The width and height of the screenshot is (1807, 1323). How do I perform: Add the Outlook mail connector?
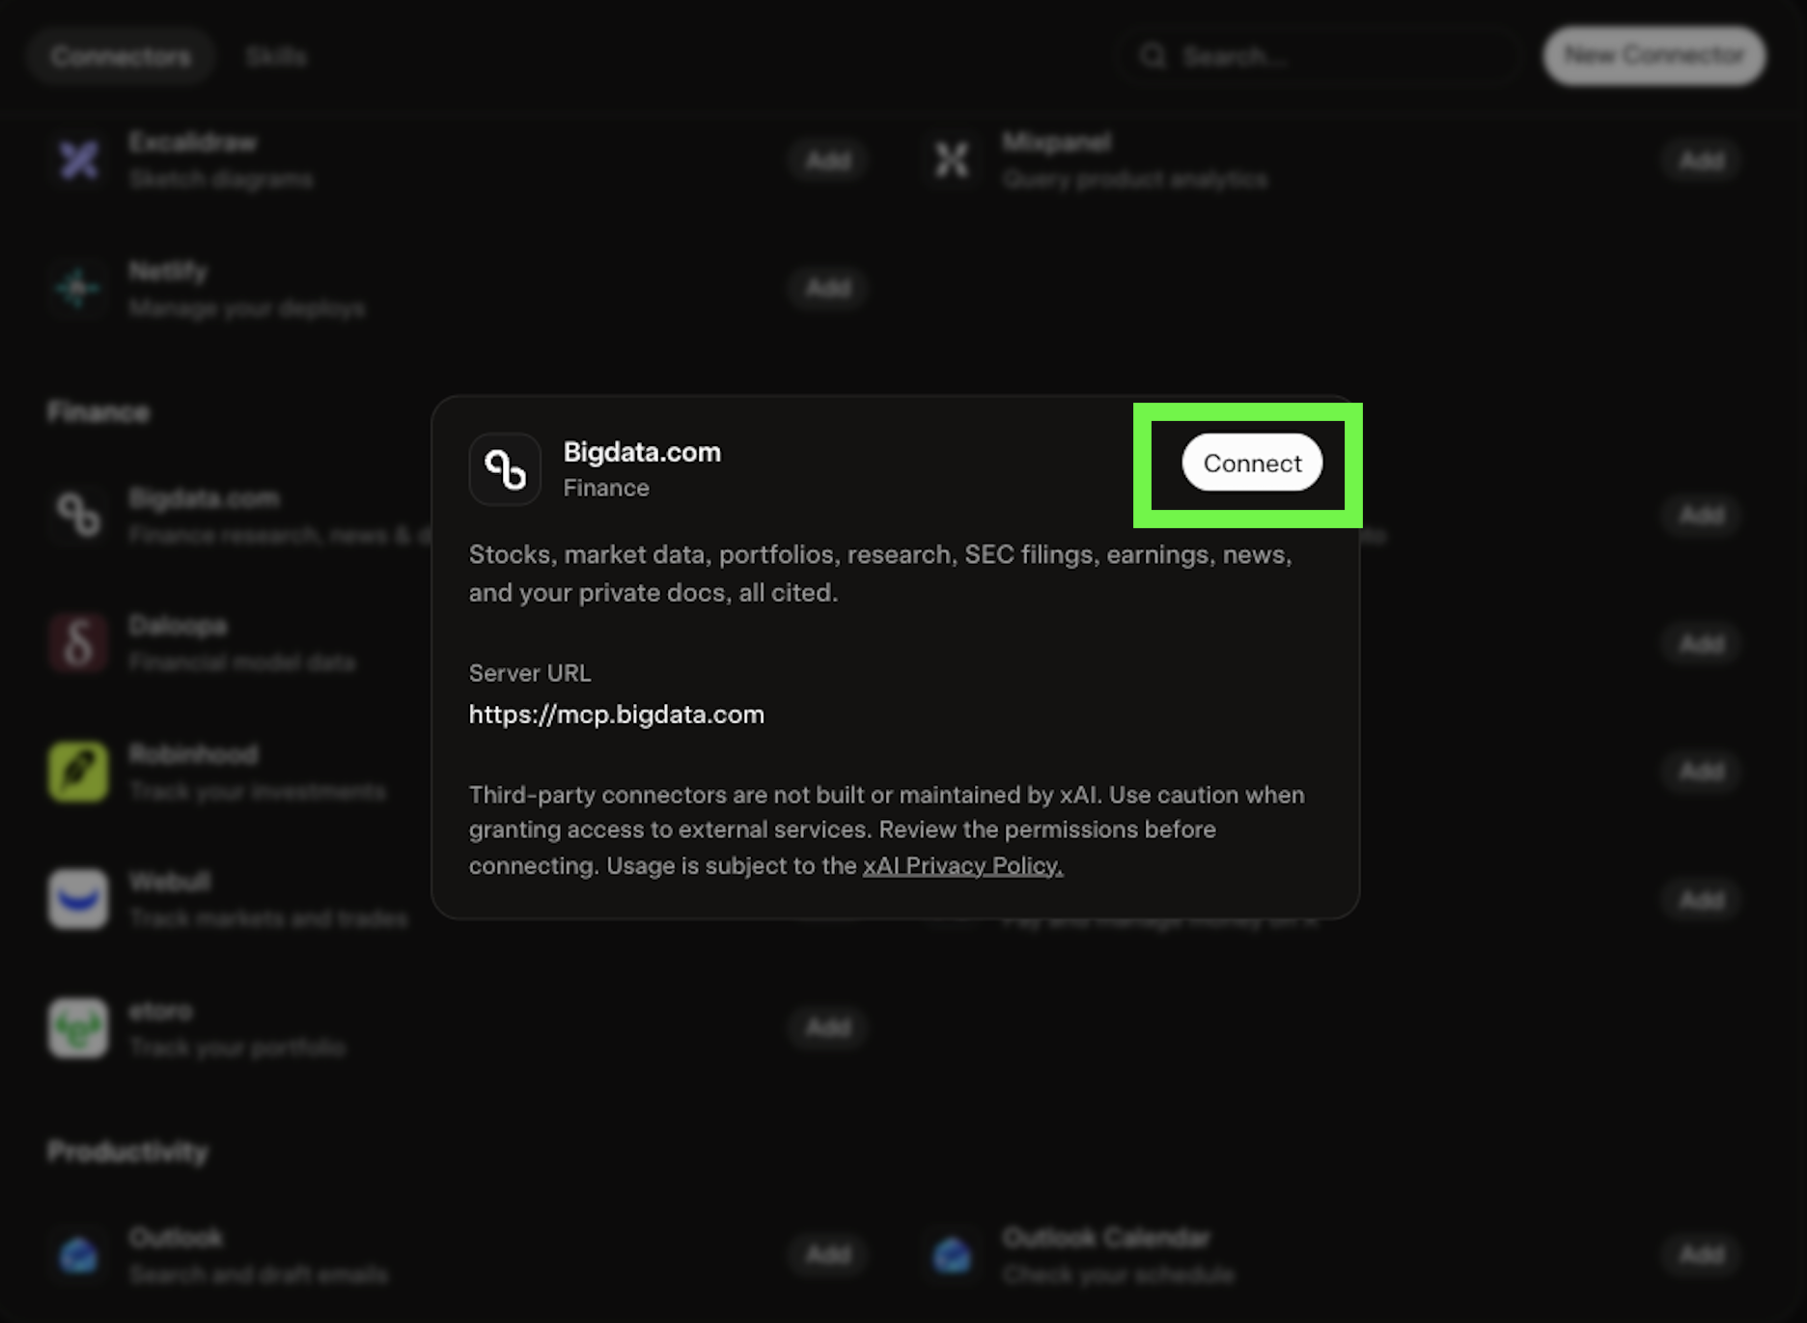(x=828, y=1255)
